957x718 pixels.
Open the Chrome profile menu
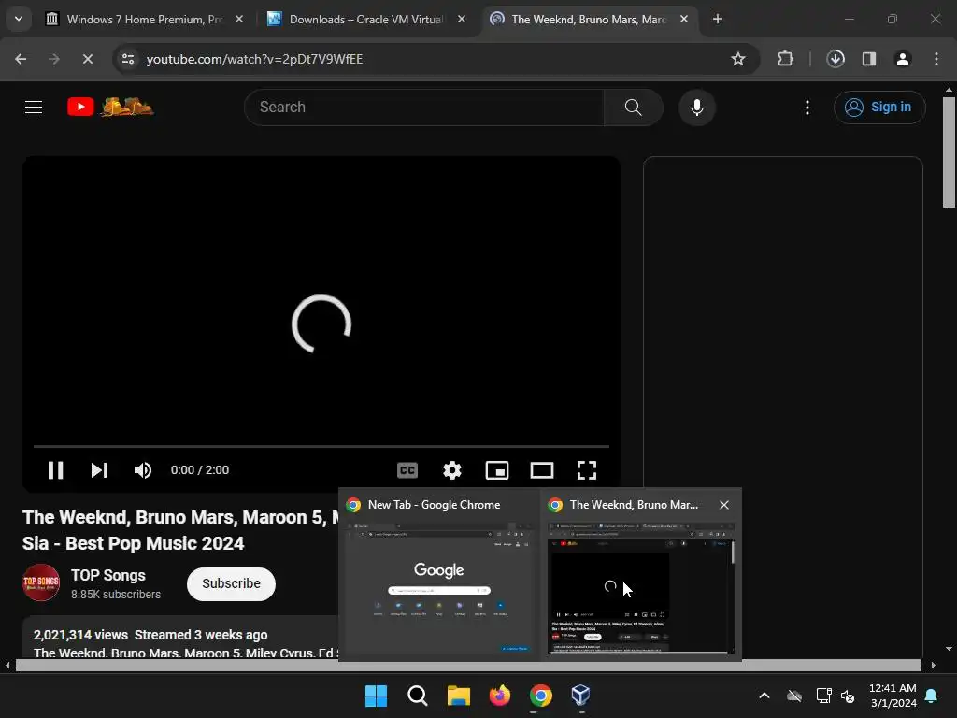tap(903, 59)
